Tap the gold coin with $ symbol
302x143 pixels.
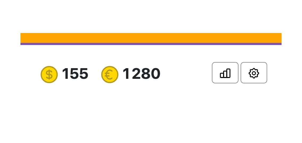tap(49, 75)
